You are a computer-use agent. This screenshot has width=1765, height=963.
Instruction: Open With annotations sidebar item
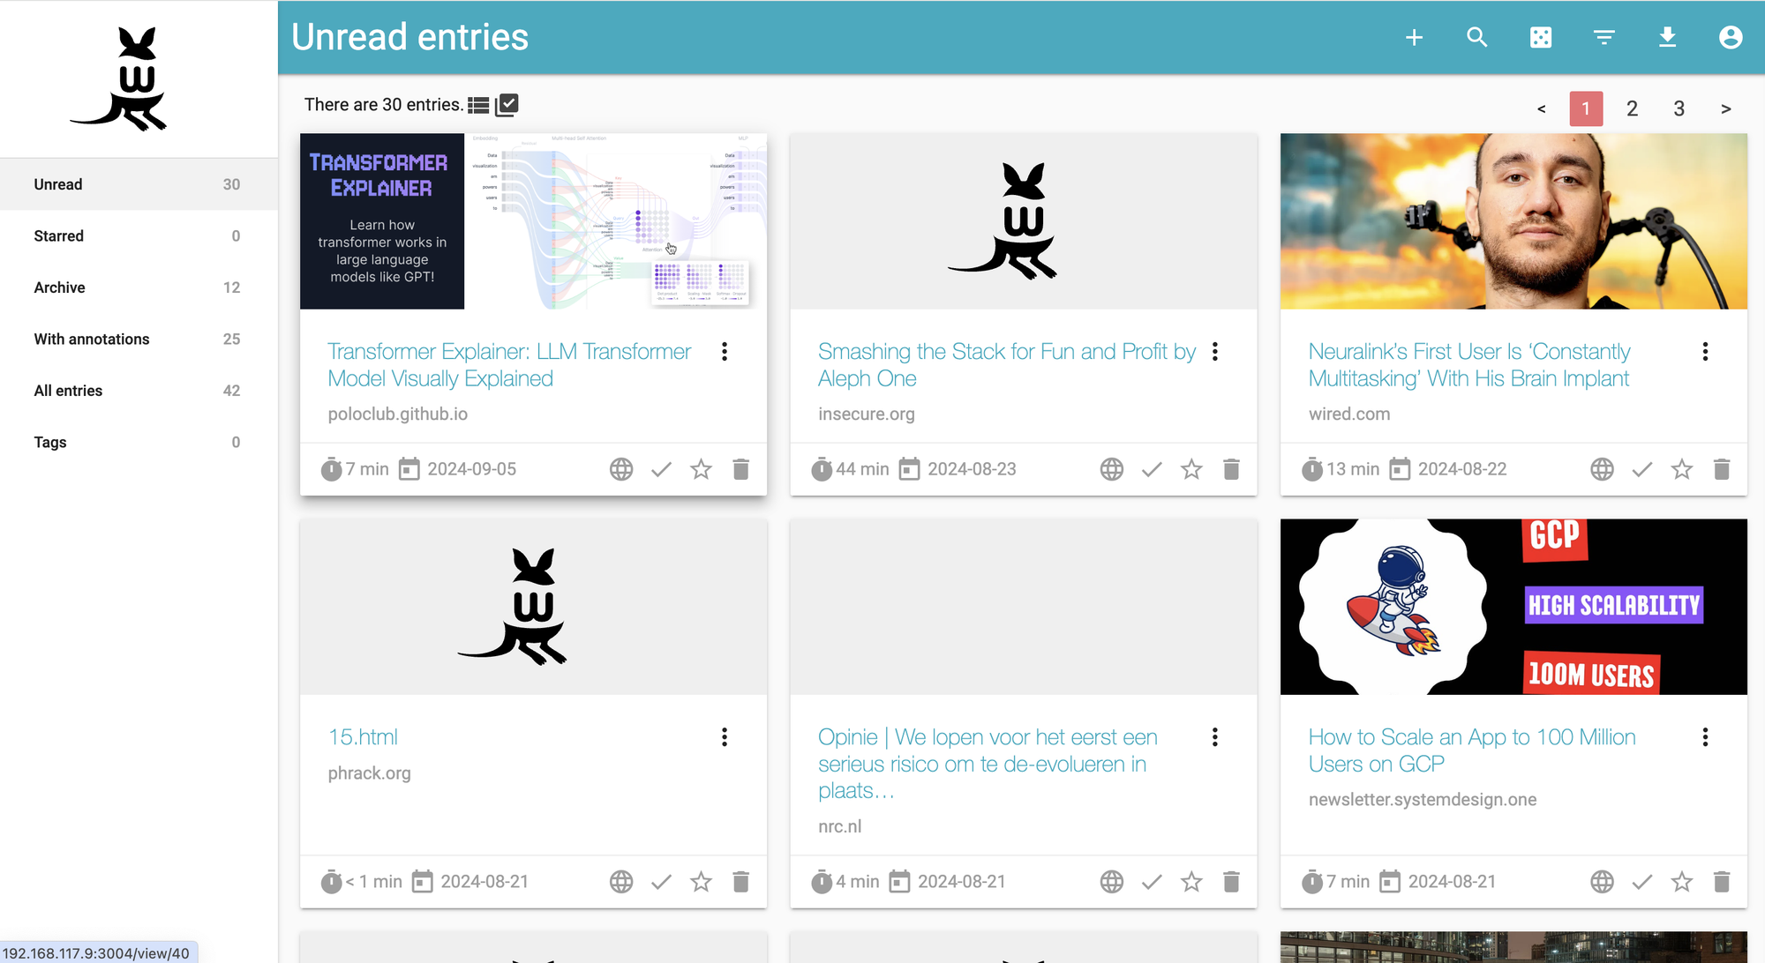point(92,339)
